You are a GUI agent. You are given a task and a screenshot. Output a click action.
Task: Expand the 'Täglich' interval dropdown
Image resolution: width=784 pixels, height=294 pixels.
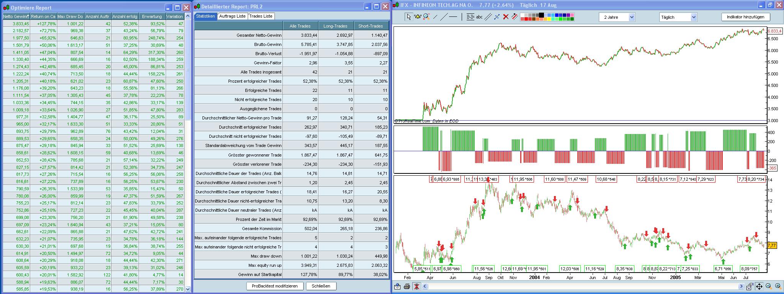[678, 17]
